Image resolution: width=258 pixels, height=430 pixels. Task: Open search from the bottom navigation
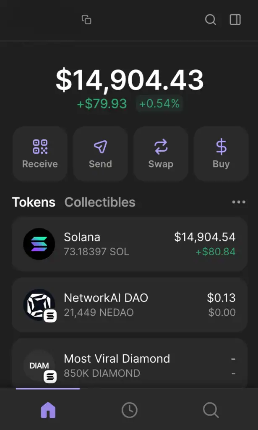coord(210,410)
